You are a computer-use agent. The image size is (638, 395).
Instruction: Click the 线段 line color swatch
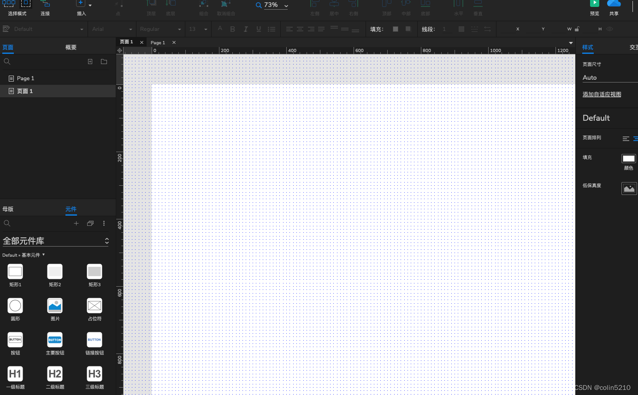coord(461,29)
